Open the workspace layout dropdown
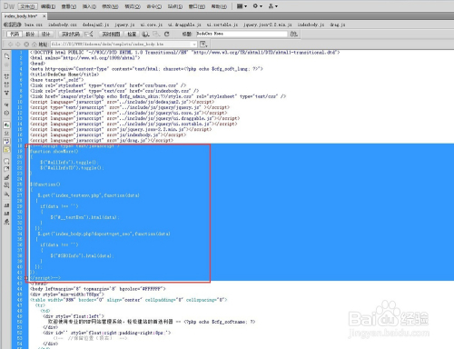Image resolution: width=454 pixels, height=349 pixels. pyautogui.click(x=242, y=6)
